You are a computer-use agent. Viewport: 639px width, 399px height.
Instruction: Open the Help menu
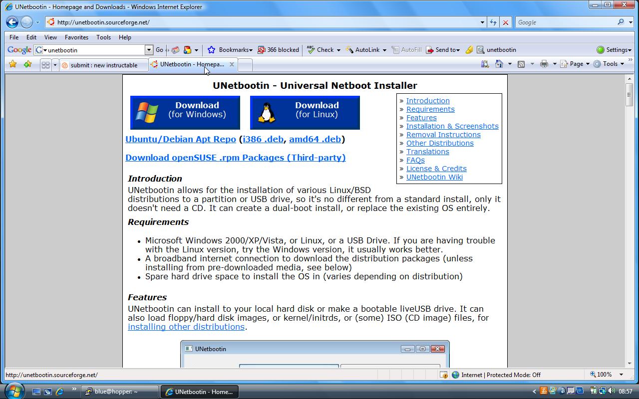pos(125,37)
